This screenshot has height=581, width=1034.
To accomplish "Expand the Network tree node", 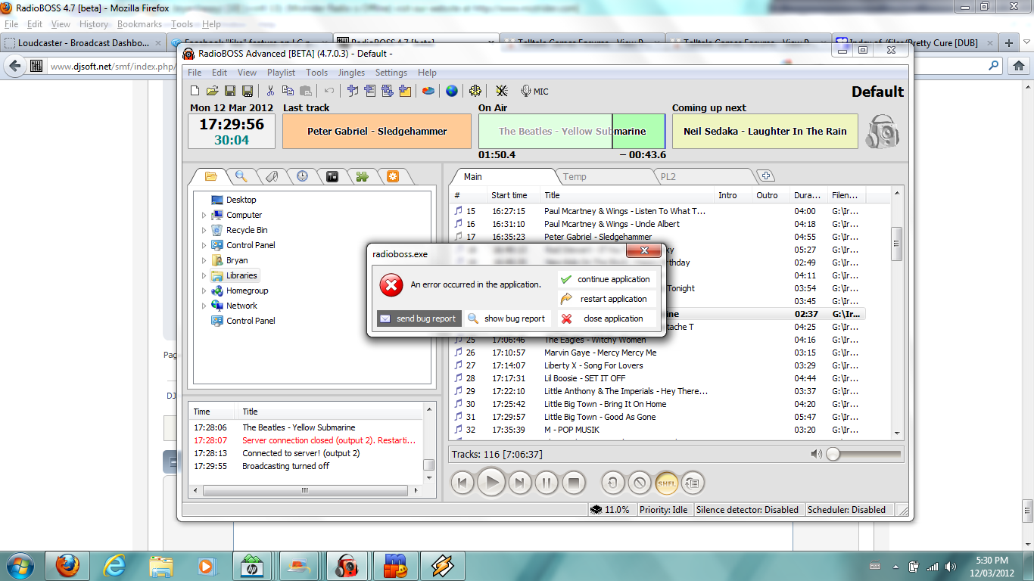I will click(x=204, y=306).
